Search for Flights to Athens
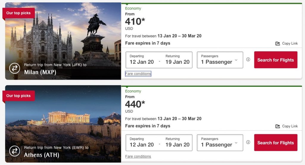Image resolution: width=305 pixels, height=165 pixels. click(276, 143)
